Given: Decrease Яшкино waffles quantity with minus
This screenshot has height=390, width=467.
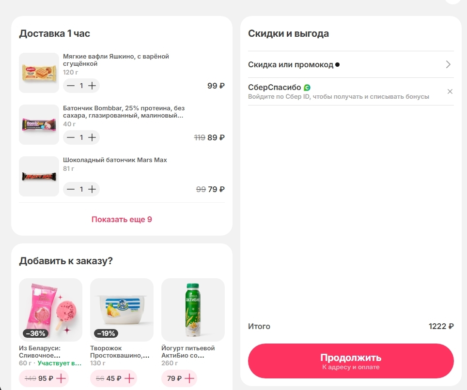Looking at the screenshot, I should coord(71,86).
